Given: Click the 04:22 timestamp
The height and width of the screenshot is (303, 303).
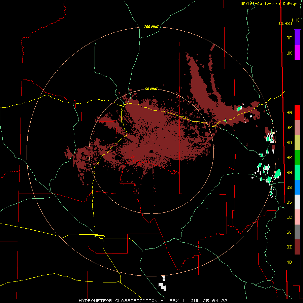Looking at the screenshot, I should pyautogui.click(x=219, y=301).
